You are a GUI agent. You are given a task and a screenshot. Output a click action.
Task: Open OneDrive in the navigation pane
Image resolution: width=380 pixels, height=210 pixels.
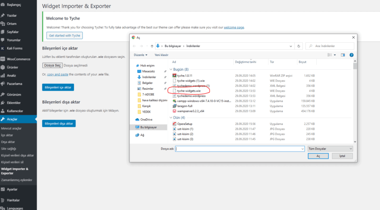(x=146, y=119)
